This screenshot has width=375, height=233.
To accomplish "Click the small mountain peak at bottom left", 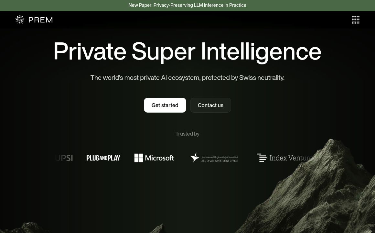I will [26, 228].
